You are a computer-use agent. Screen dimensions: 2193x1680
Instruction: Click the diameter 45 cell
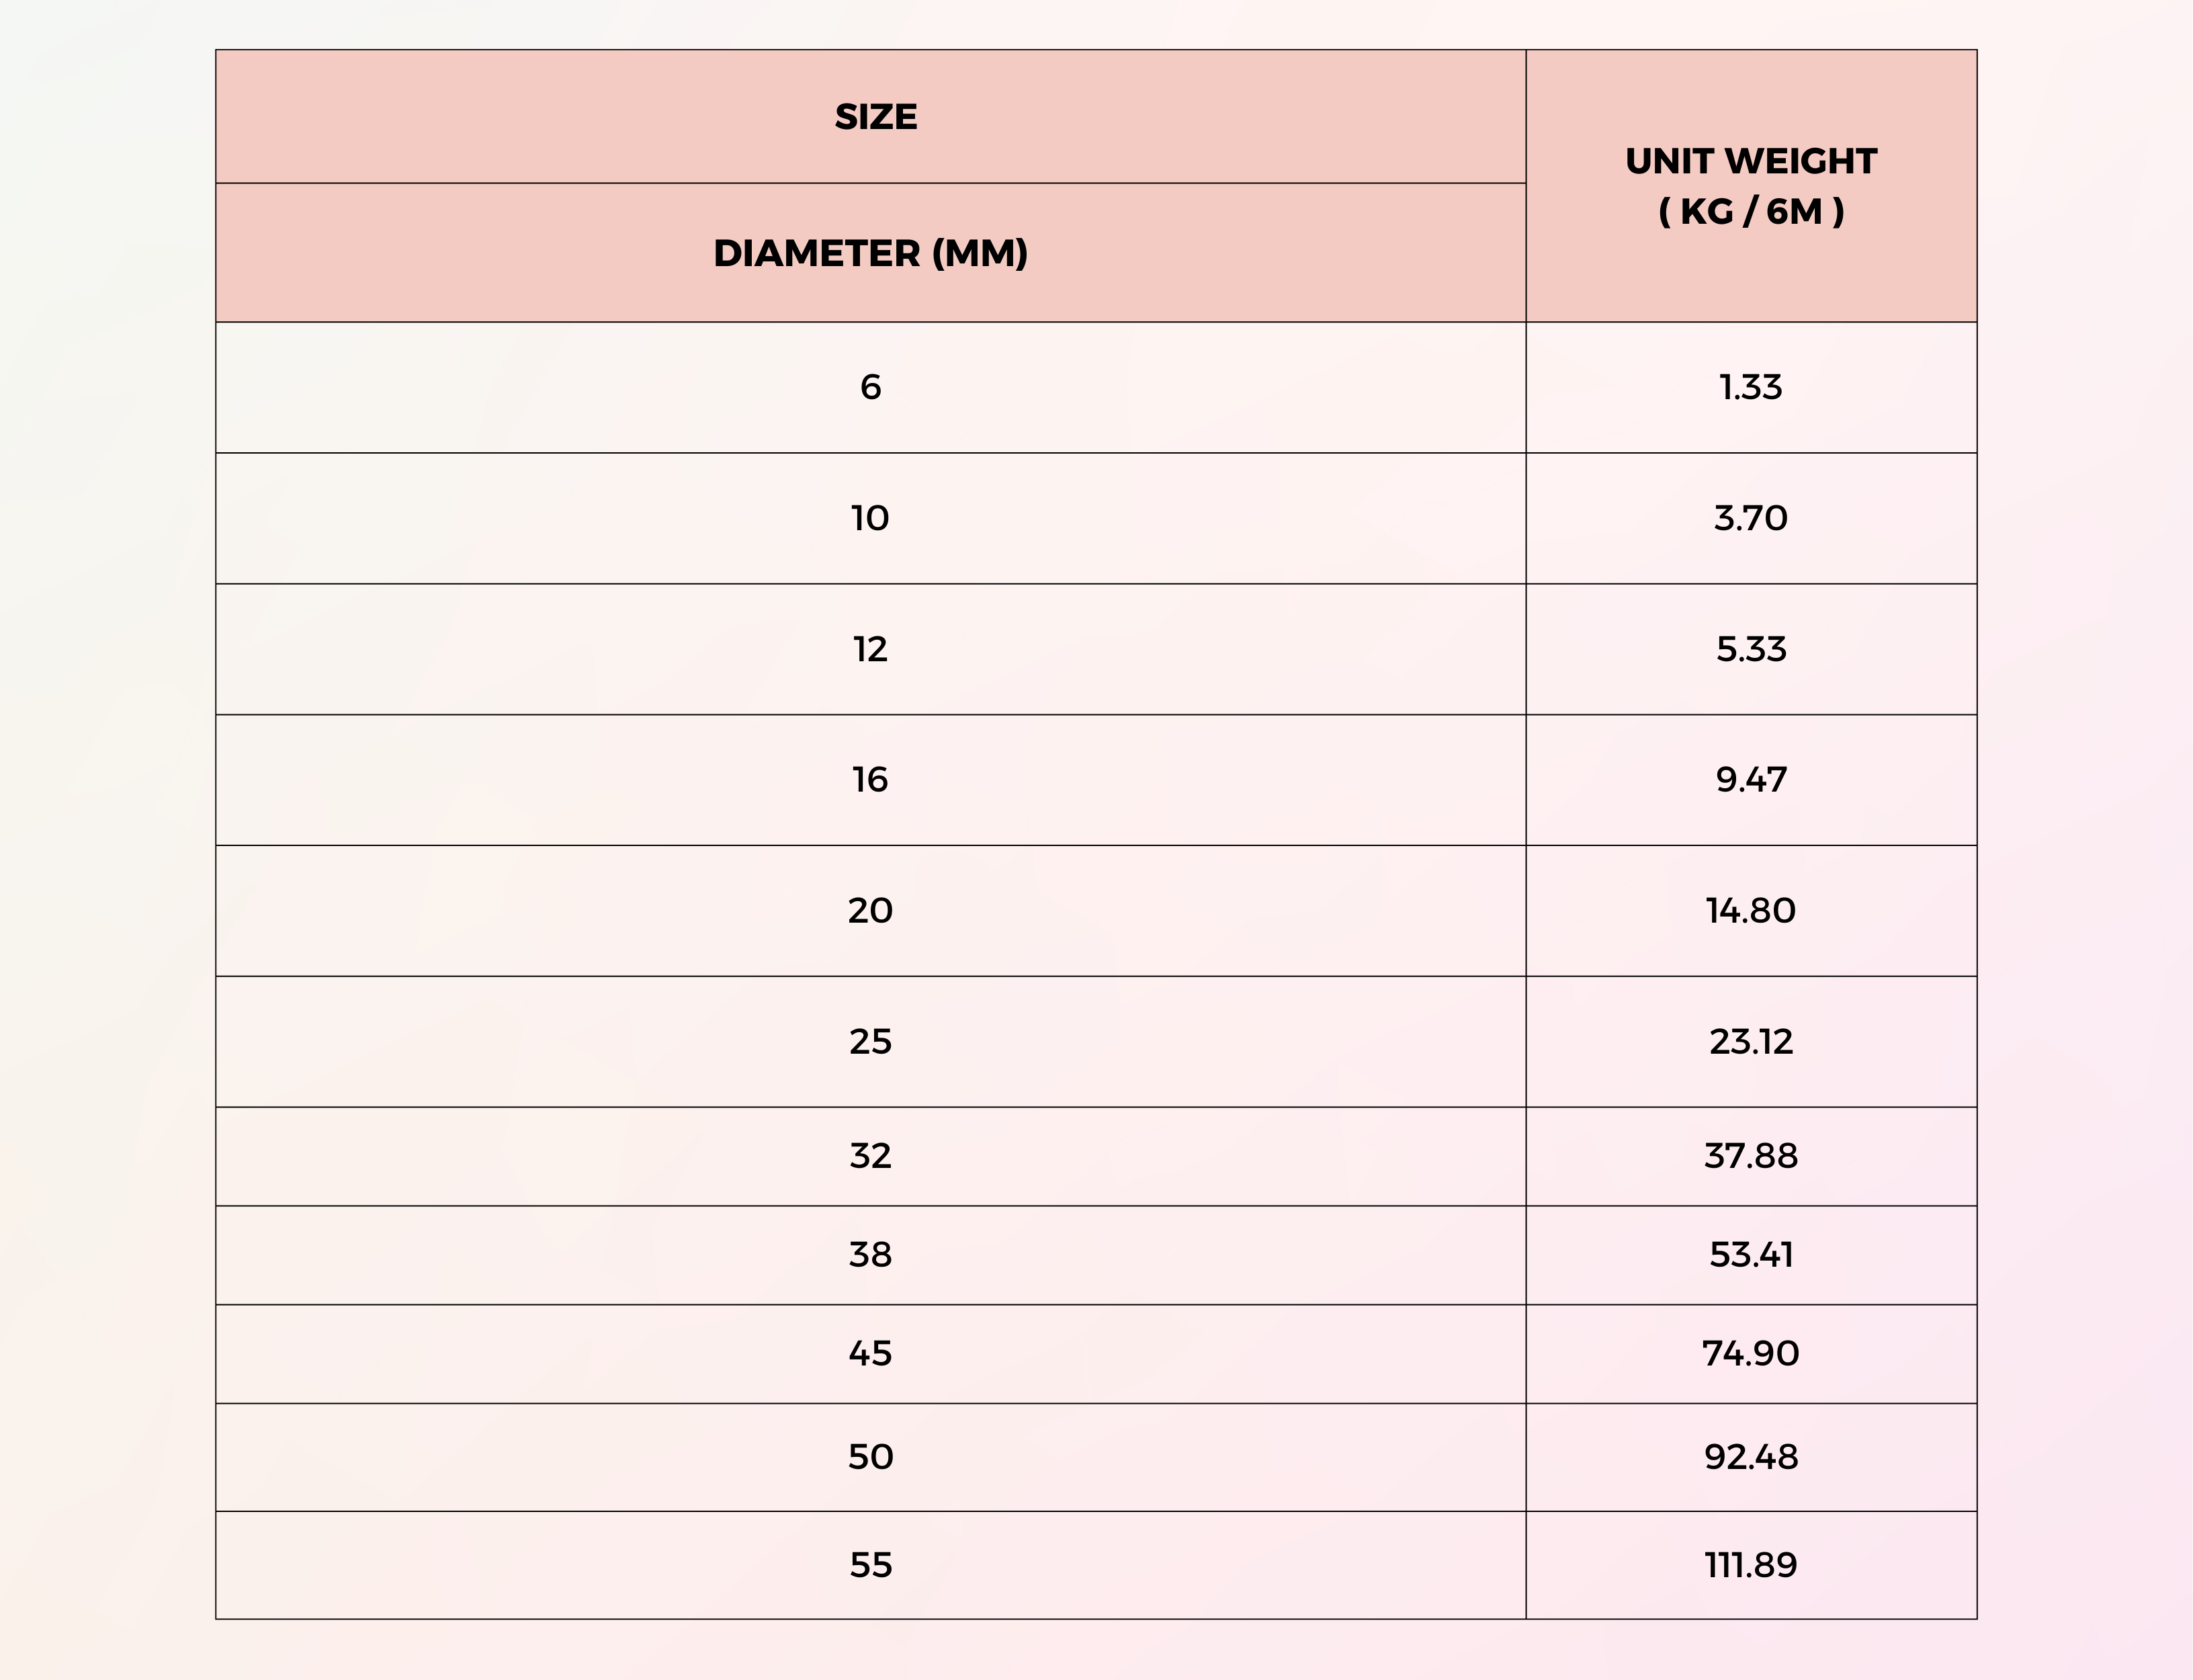[x=869, y=1353]
